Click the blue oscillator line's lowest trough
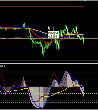The image size is (98, 110). coord(42,107)
